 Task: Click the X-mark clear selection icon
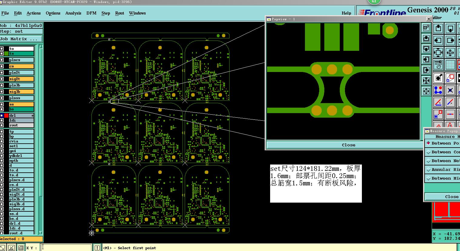pyautogui.click(x=450, y=90)
